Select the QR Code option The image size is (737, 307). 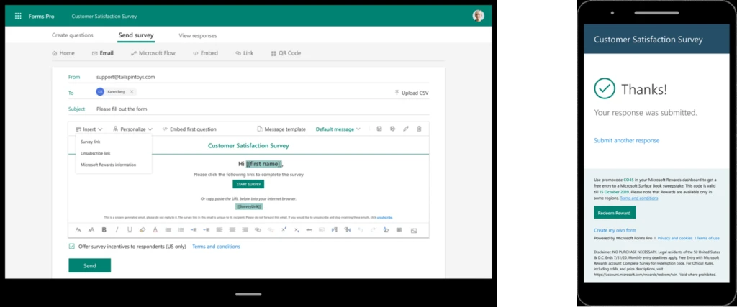tap(285, 53)
